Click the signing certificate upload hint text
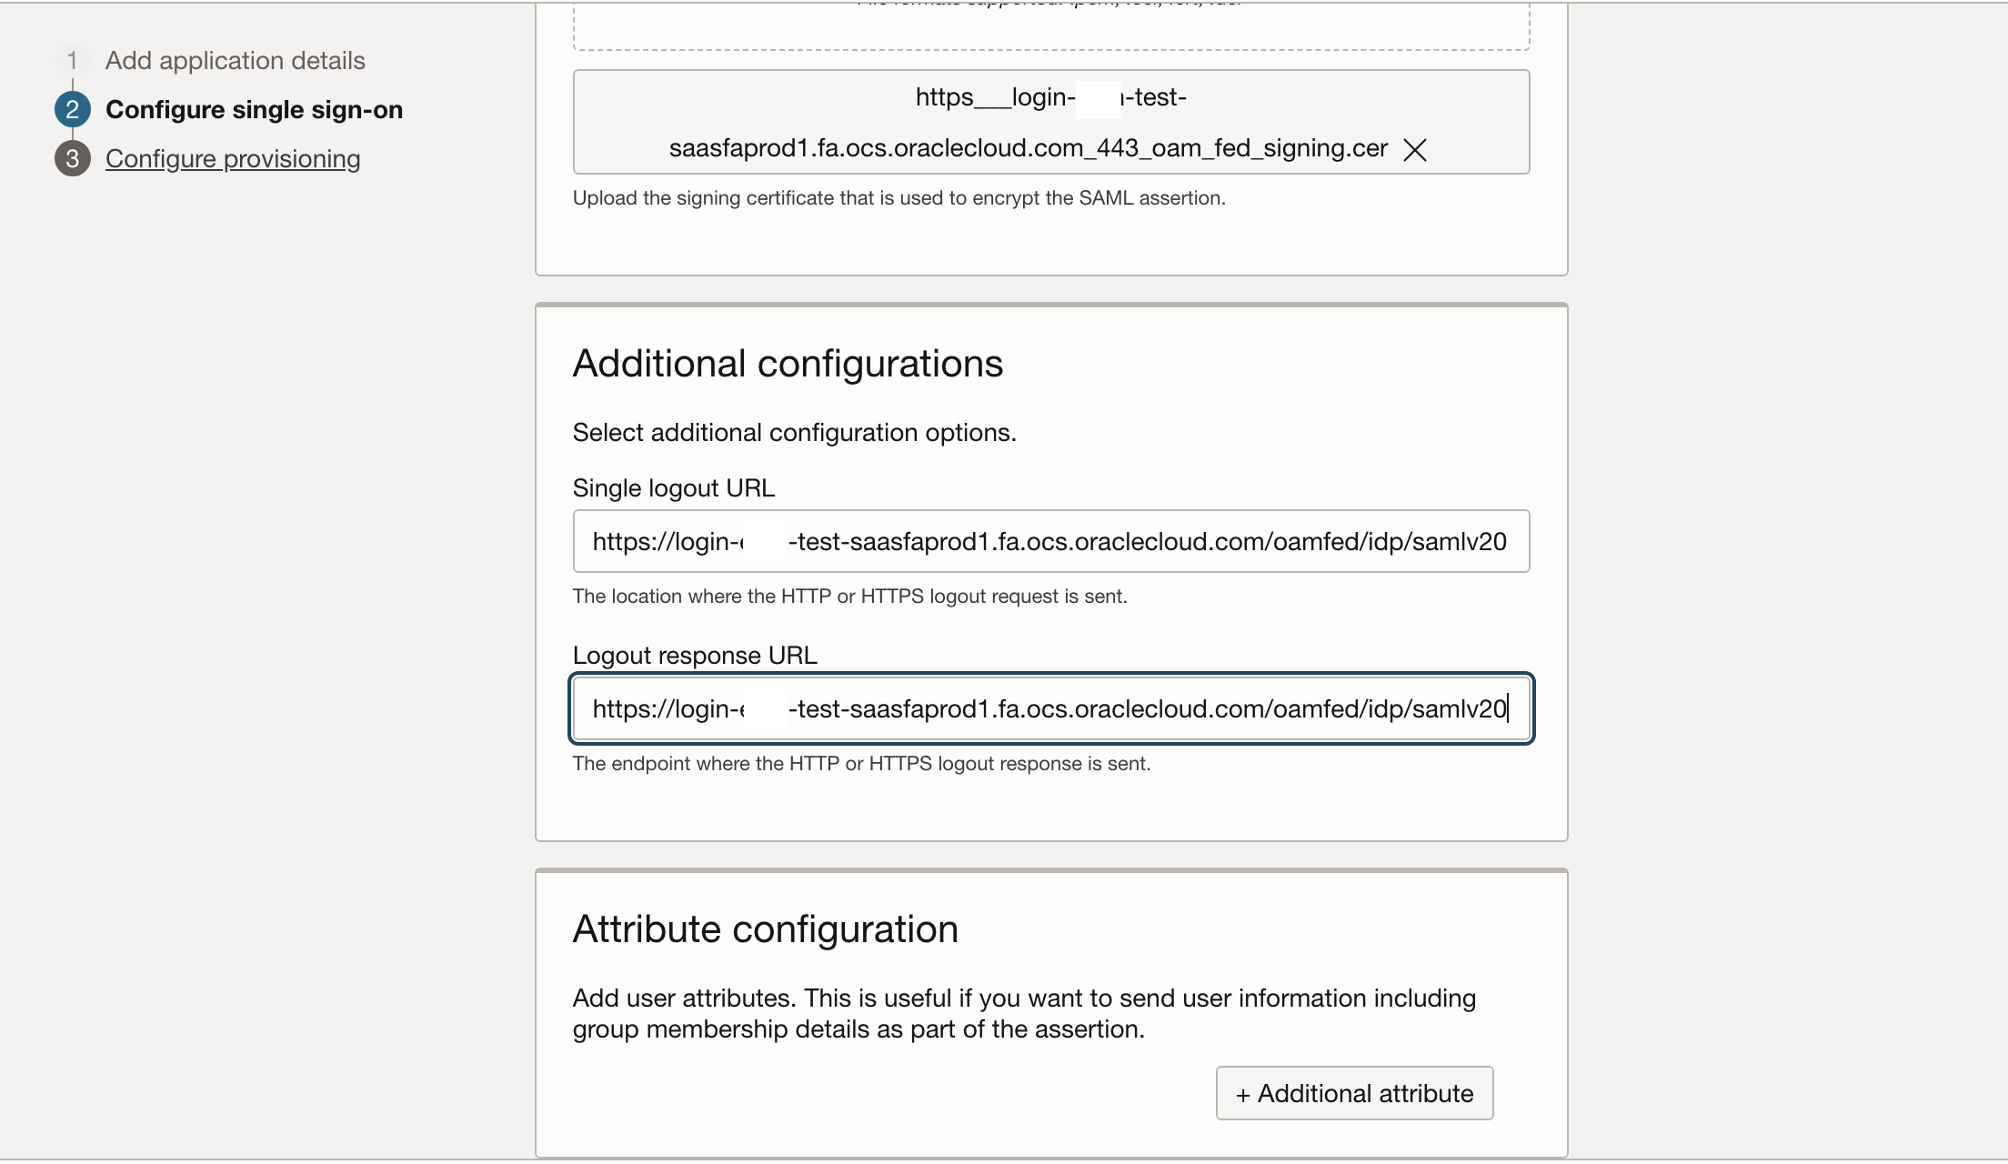This screenshot has width=2008, height=1164. (x=899, y=198)
